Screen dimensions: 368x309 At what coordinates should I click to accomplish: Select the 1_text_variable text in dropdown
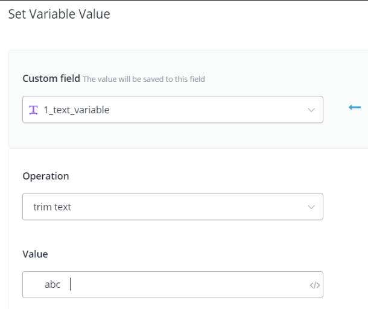77,110
